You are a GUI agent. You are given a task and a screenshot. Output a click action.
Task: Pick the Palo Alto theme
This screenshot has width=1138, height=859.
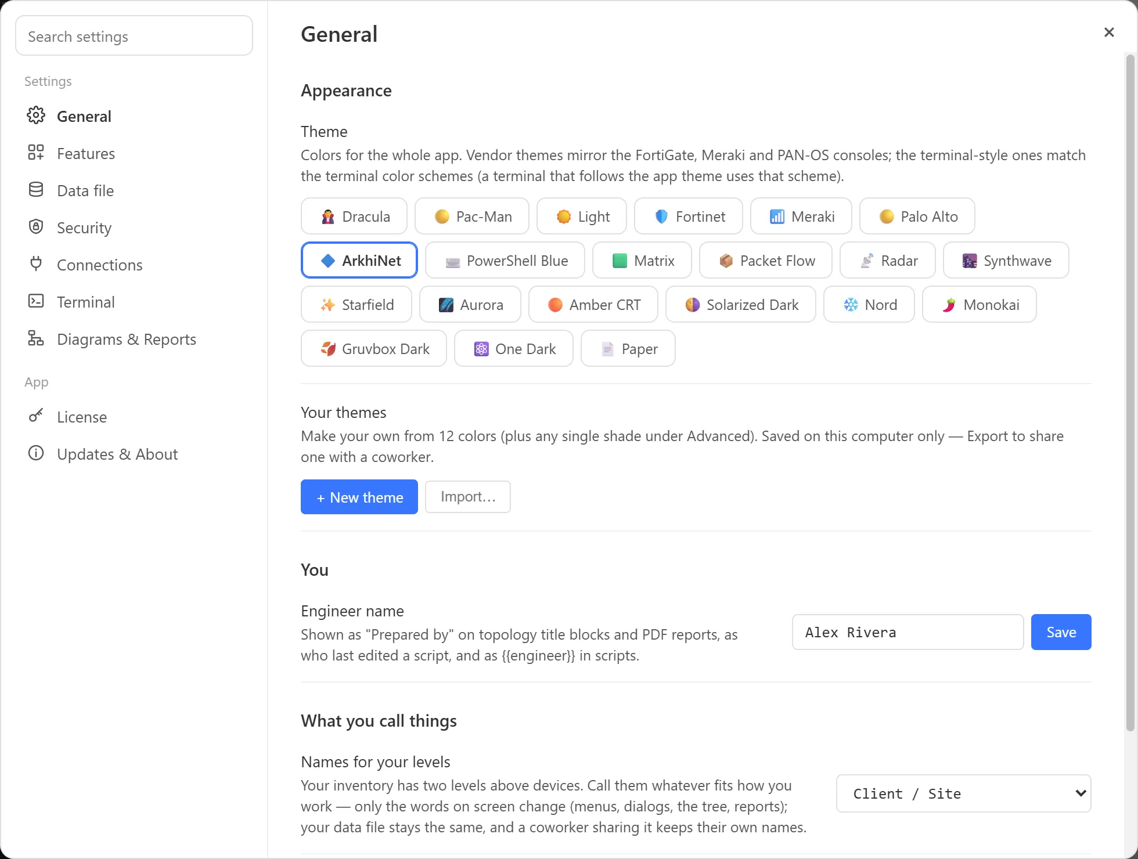click(917, 216)
